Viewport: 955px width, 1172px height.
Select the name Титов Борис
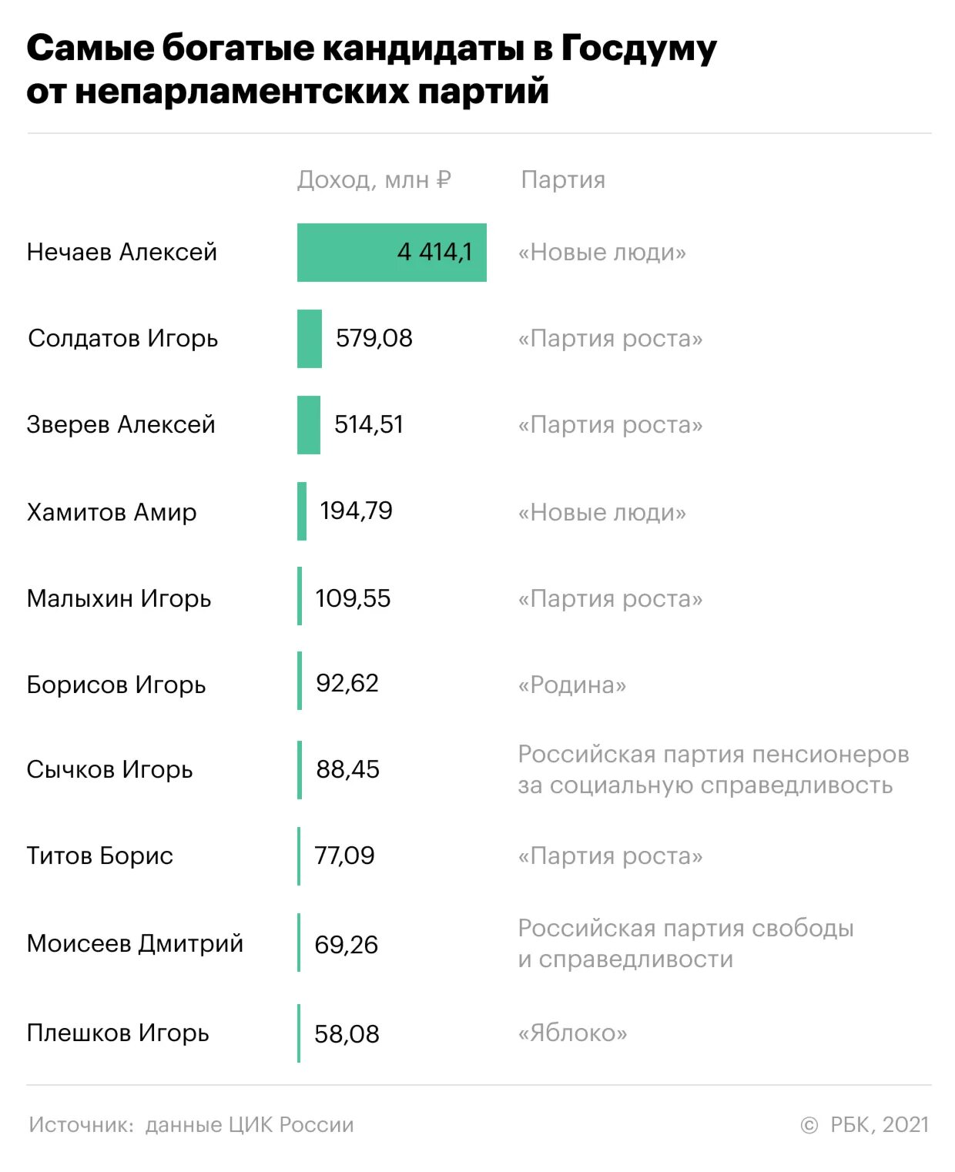[x=100, y=856]
